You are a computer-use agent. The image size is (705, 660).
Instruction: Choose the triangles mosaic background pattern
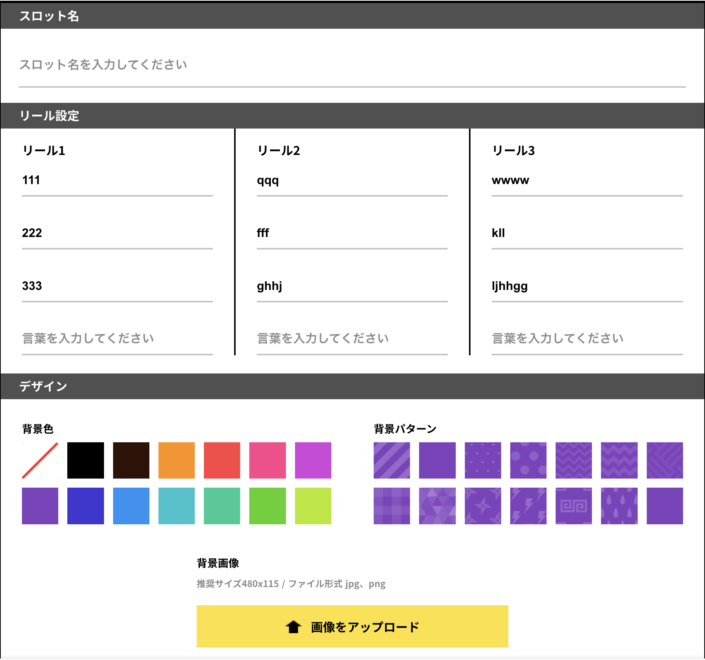click(x=437, y=506)
